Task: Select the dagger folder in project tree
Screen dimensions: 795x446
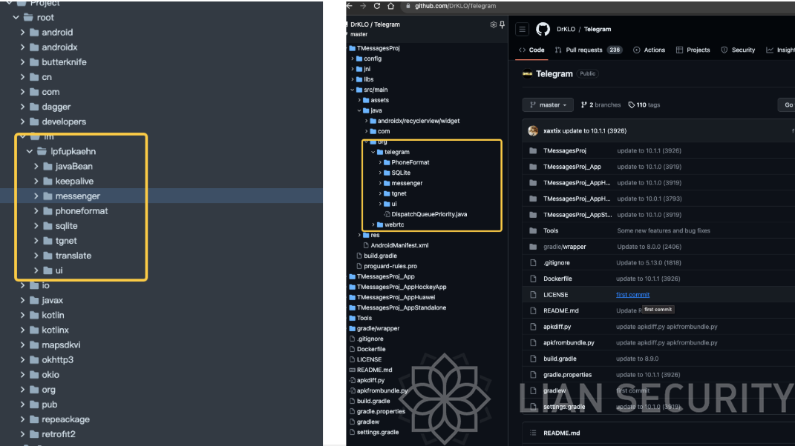Action: click(56, 107)
